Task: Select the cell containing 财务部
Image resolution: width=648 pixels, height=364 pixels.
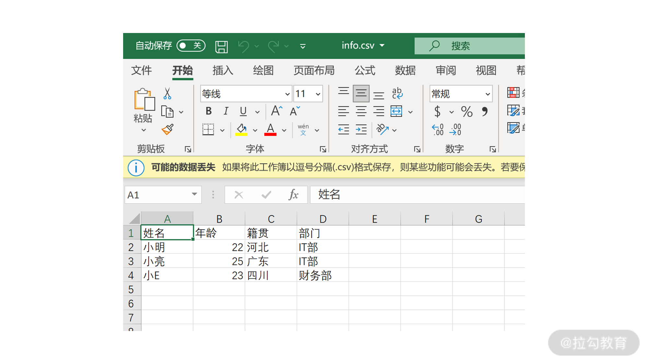Action: tap(323, 275)
